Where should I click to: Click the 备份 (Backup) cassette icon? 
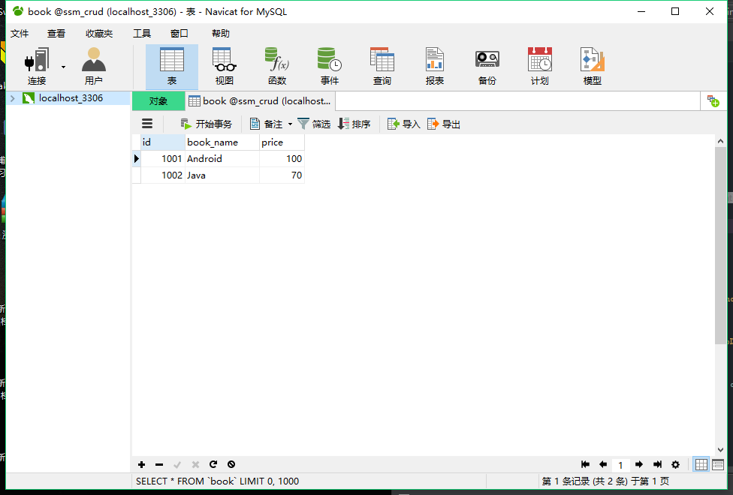point(487,67)
